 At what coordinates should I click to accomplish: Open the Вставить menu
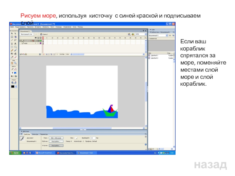(x=38, y=27)
